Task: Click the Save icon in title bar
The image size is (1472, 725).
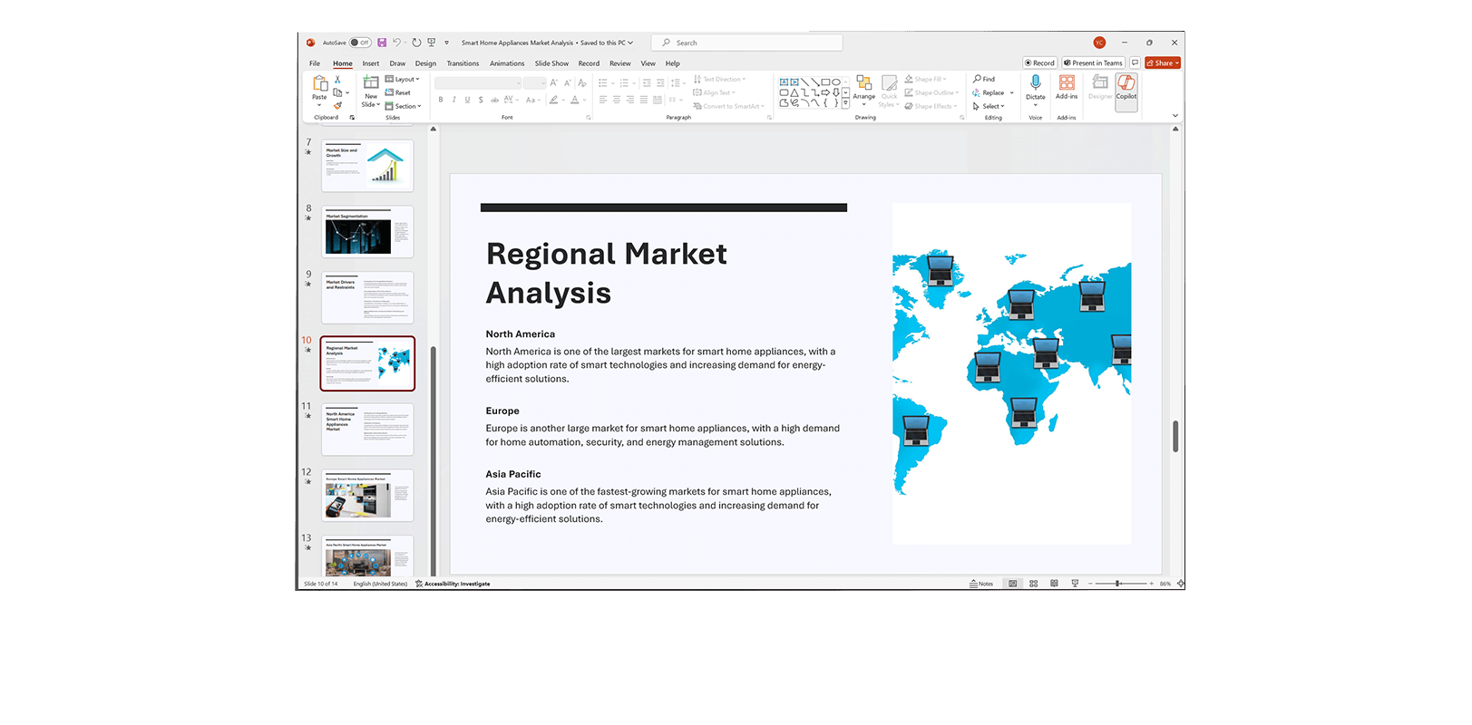Action: 382,43
